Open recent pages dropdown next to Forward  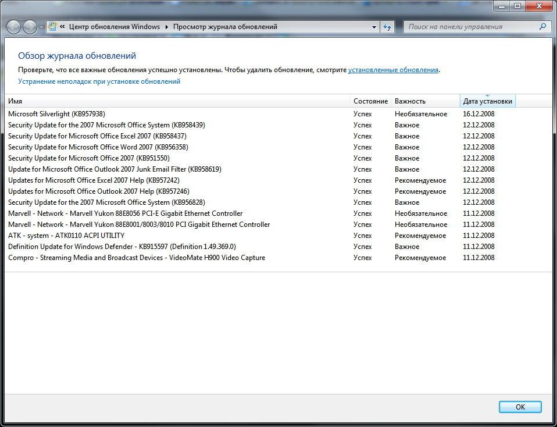[x=41, y=27]
